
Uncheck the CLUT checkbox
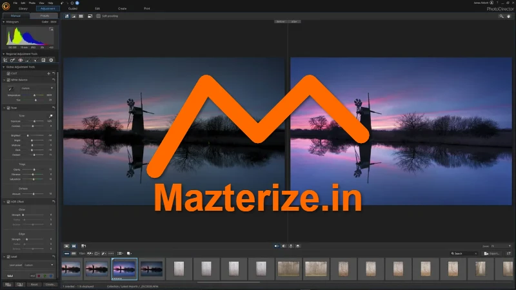point(8,73)
